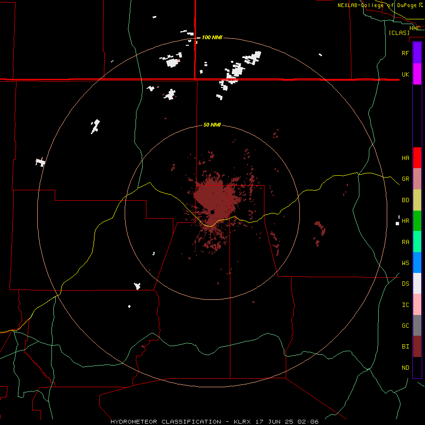425x425 pixels.
Task: Select the GC gray legend color
Action: click(417, 325)
